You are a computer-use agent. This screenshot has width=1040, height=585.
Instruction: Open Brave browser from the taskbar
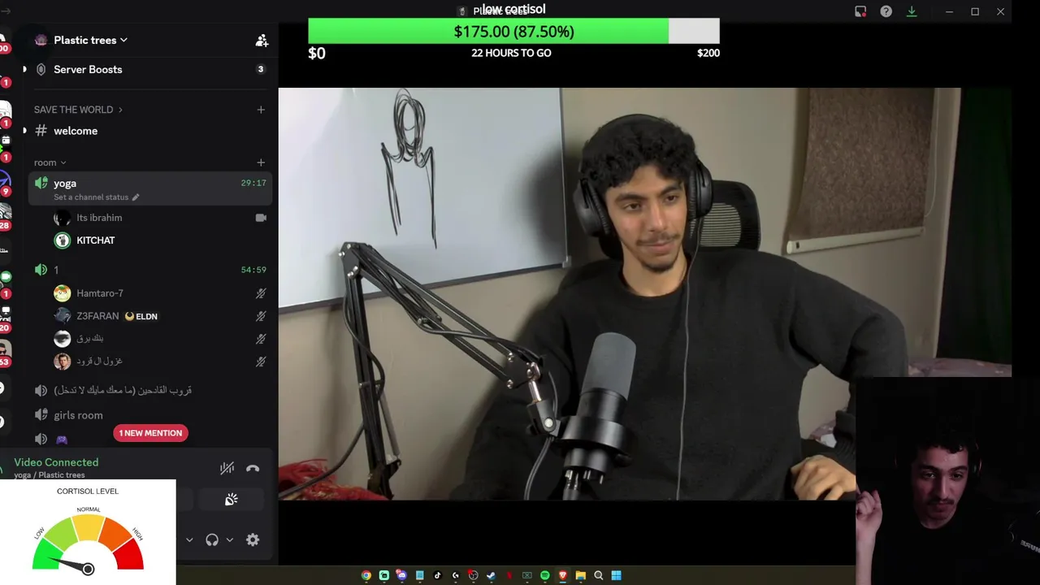coord(562,575)
